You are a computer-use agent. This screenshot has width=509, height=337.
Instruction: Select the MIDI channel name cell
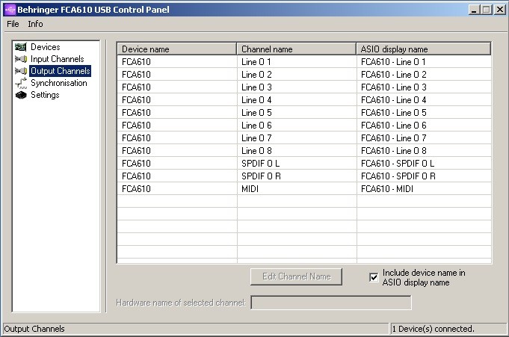297,188
